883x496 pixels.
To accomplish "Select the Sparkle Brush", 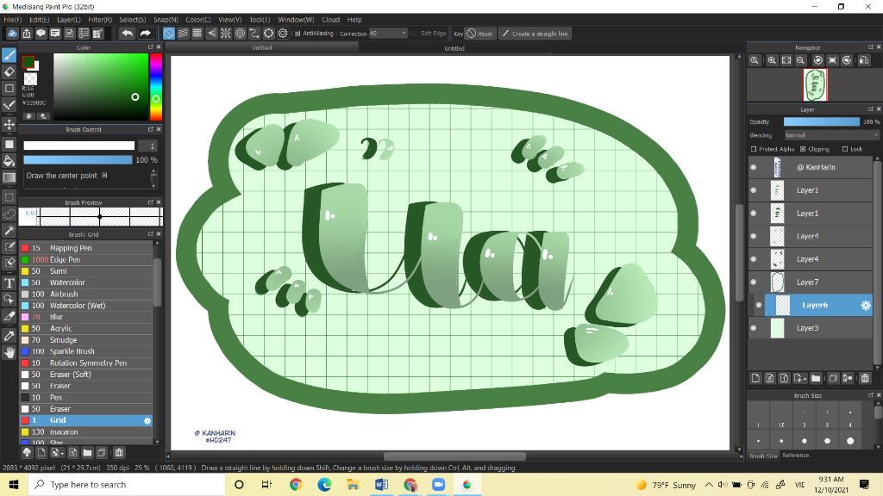I will click(x=85, y=351).
